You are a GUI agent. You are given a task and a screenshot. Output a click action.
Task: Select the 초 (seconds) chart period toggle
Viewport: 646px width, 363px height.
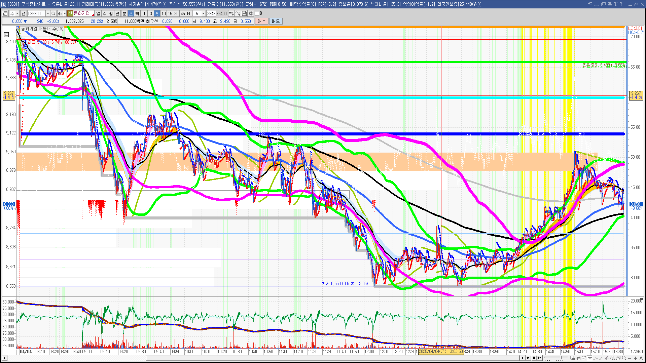click(x=131, y=13)
